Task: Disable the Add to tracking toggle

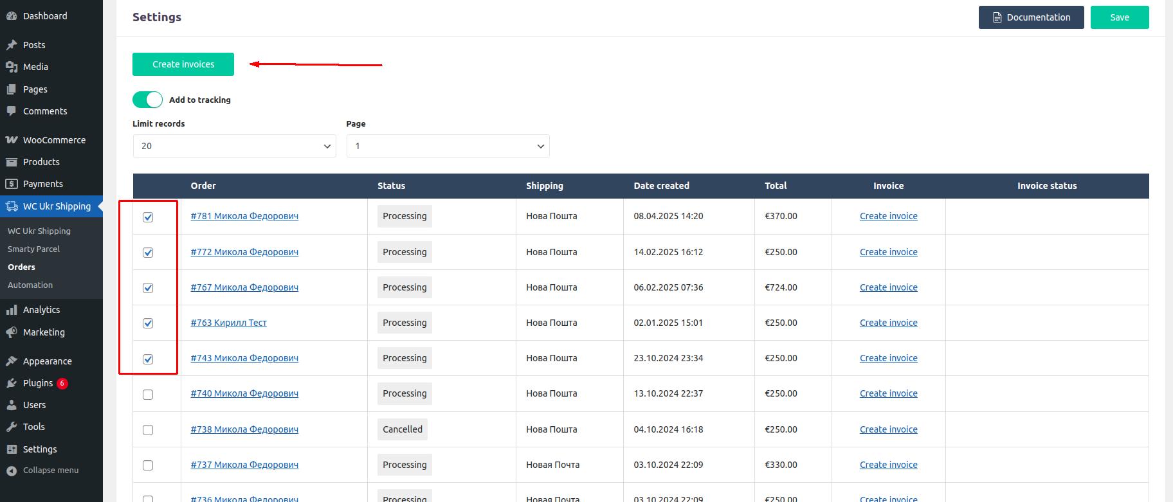Action: (147, 100)
